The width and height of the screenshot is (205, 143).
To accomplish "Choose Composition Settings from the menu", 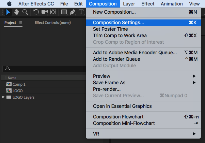I will pos(119,23).
